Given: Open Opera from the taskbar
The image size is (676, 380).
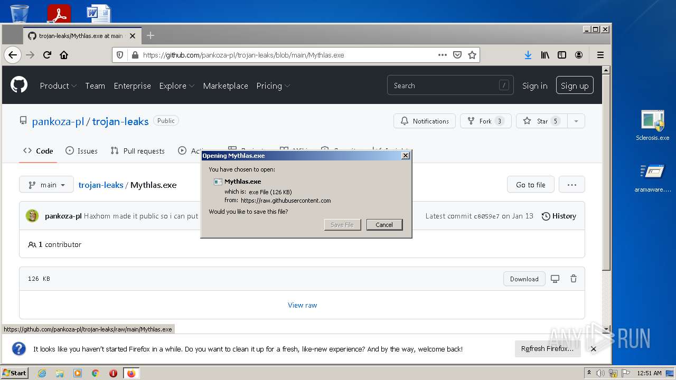Looking at the screenshot, I should [113, 373].
